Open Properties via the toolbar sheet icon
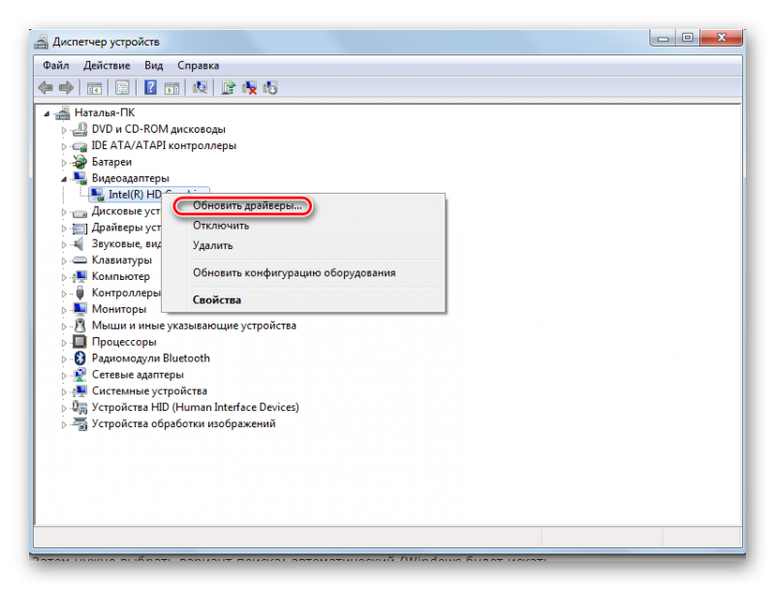775x590 pixels. (122, 87)
